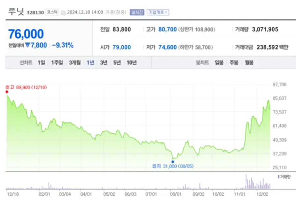Screen dimensions: 296x202
Task: Open the 5년 chart view
Action: pyautogui.click(x=117, y=62)
